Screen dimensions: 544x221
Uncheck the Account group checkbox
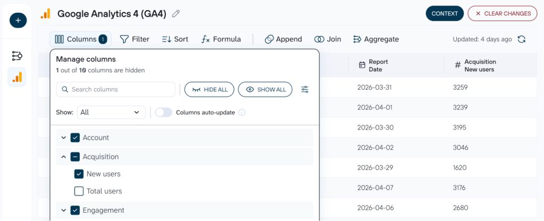75,138
